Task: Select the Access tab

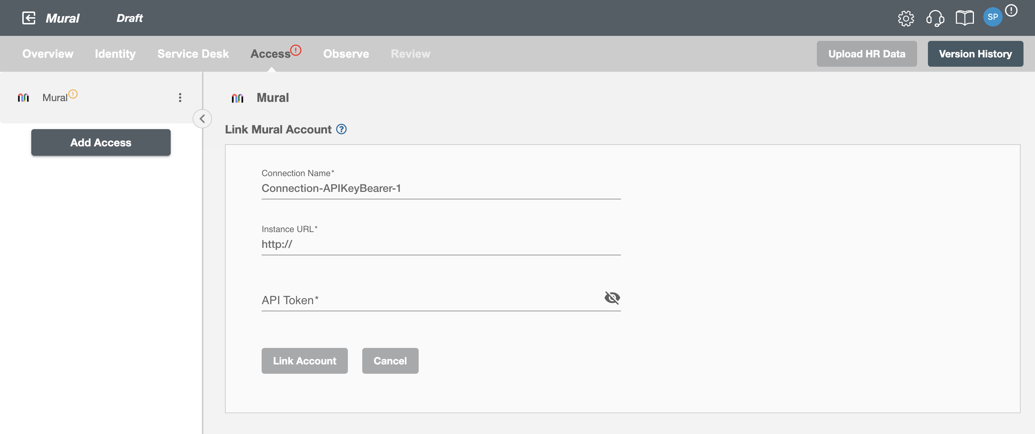Action: tap(270, 54)
